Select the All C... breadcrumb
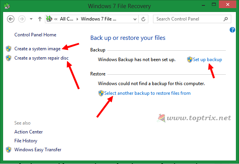239x164 pixels. 67,19
